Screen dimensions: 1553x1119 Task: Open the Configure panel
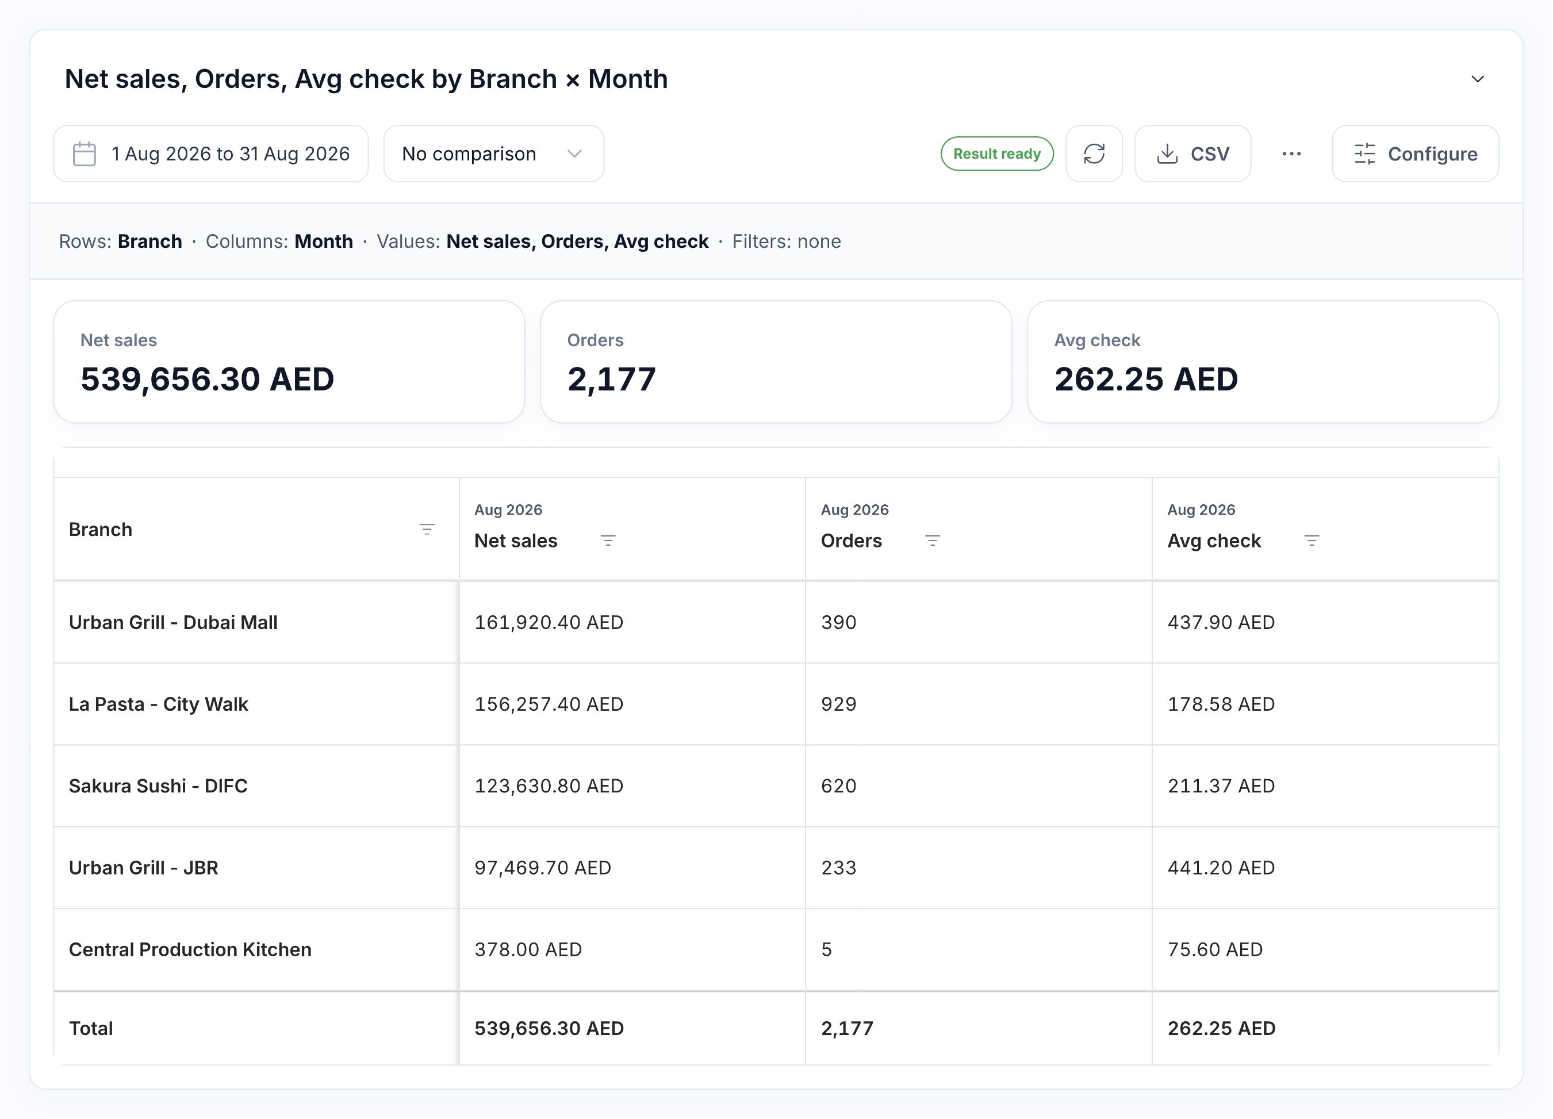click(x=1414, y=154)
